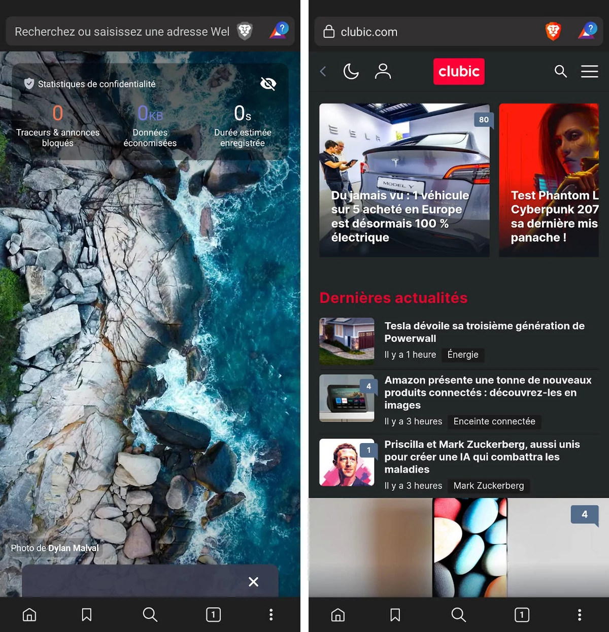Open Tesla Model Y featured article card

tap(404, 180)
